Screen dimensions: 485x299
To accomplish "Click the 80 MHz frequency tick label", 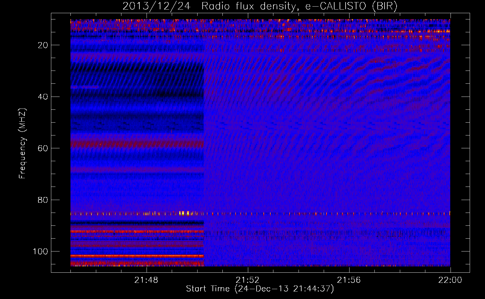I will (x=43, y=200).
